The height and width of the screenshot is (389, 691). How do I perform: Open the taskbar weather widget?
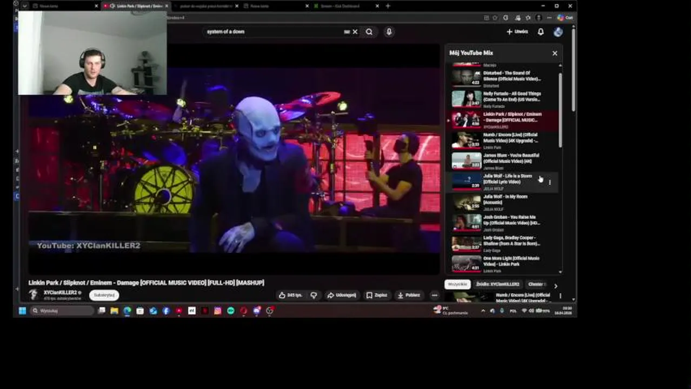(x=450, y=311)
